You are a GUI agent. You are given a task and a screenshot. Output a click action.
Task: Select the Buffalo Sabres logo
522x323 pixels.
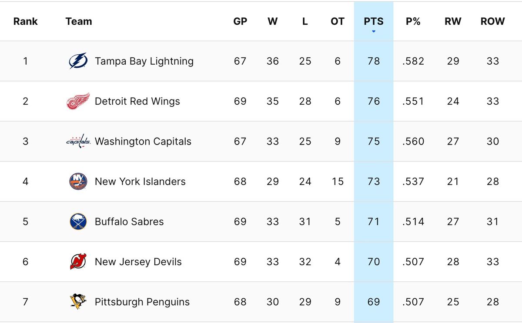click(x=78, y=221)
